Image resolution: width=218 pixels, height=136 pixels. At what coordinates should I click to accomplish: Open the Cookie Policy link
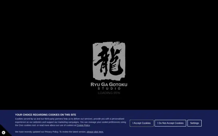pos(83,125)
